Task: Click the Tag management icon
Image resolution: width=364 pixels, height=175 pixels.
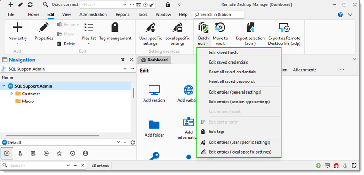Action: 115,28
